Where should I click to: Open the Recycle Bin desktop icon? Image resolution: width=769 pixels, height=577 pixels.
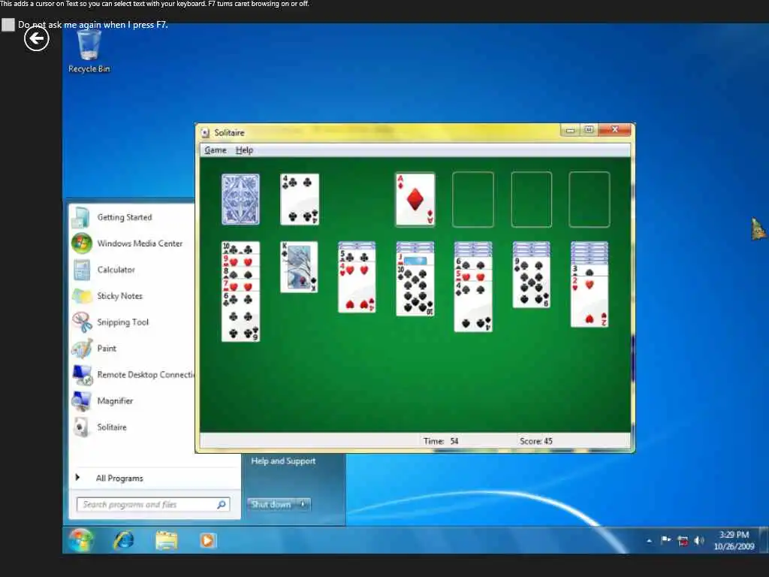tap(89, 50)
